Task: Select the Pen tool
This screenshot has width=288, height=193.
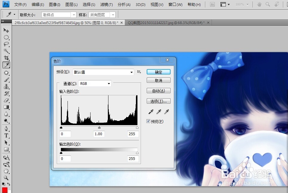Action: click(x=6, y=129)
